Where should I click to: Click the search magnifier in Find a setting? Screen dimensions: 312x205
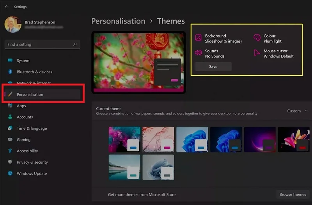(75, 44)
